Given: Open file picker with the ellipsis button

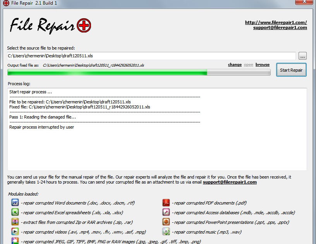Looking at the screenshot, I should [302, 56].
